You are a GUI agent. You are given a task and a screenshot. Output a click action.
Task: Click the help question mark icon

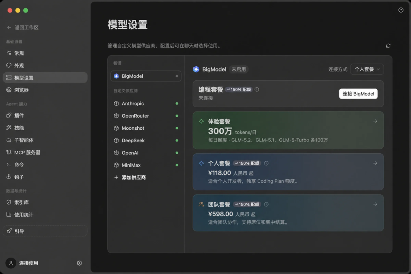coord(401,10)
